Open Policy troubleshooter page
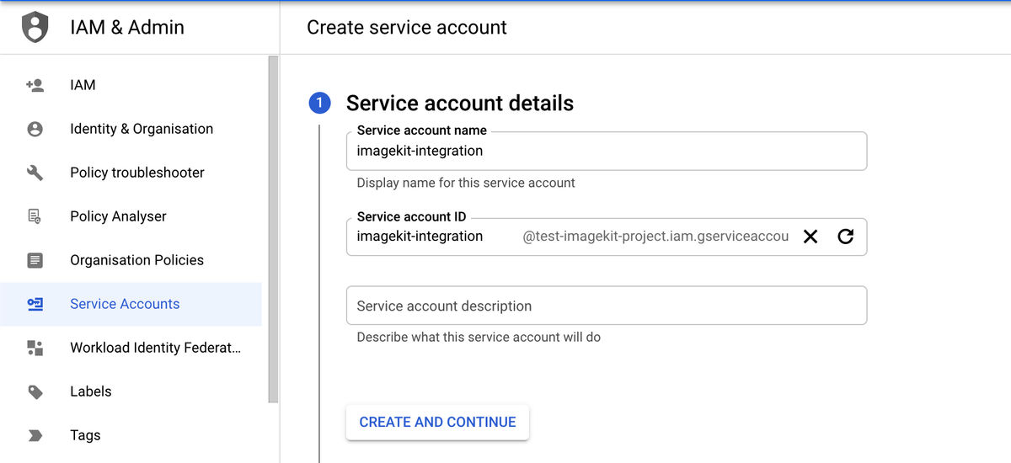 pos(136,173)
